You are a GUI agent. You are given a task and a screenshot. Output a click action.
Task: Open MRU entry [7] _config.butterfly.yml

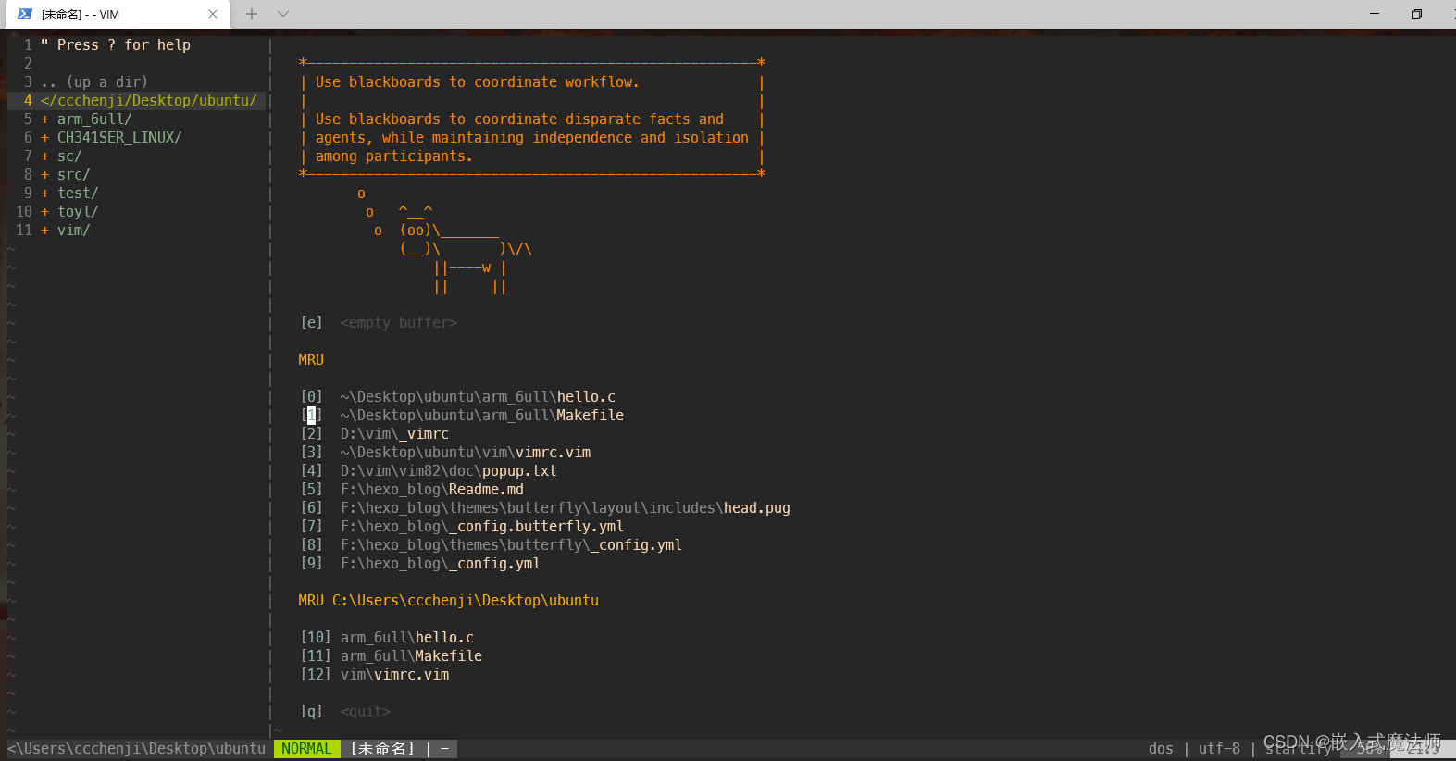(462, 526)
